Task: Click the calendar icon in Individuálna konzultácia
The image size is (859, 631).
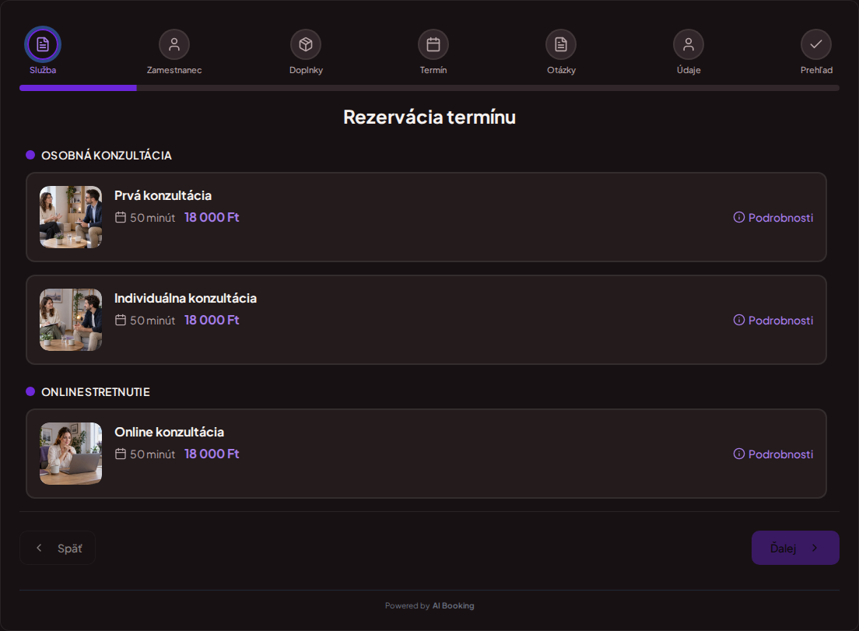Action: 121,320
